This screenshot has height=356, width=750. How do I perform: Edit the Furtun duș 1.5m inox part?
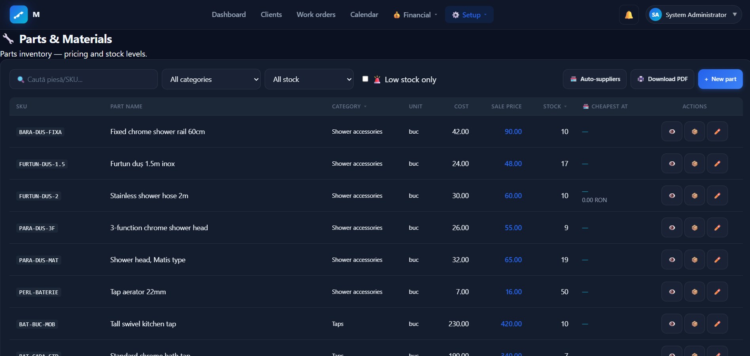pos(717,163)
